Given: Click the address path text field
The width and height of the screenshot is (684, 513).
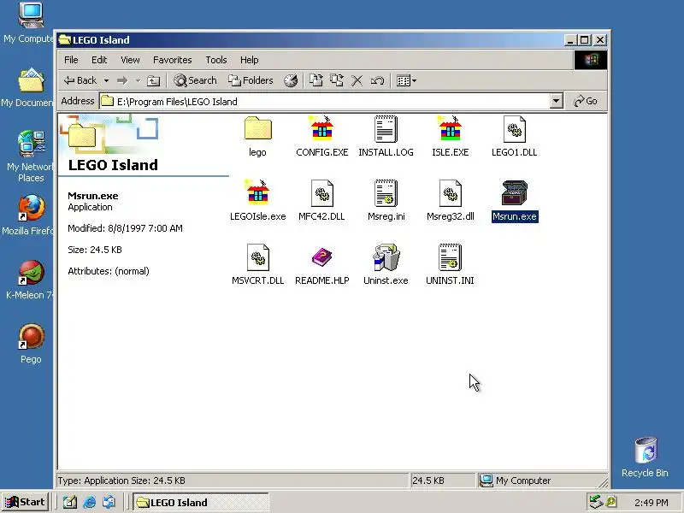Looking at the screenshot, I should point(324,102).
